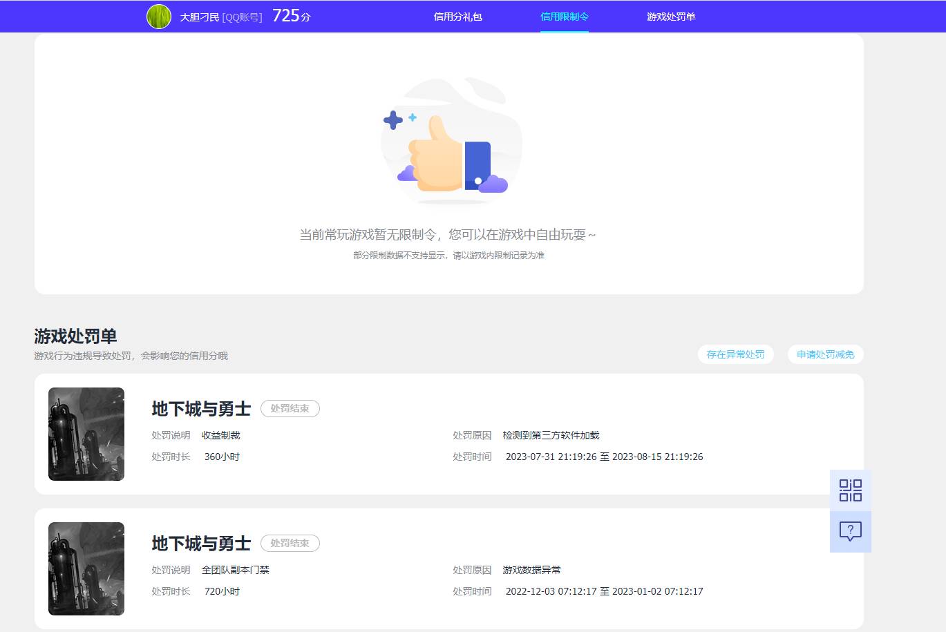Screen dimensions: 946x632
Task: Click the user avatar icon
Action: 158,16
